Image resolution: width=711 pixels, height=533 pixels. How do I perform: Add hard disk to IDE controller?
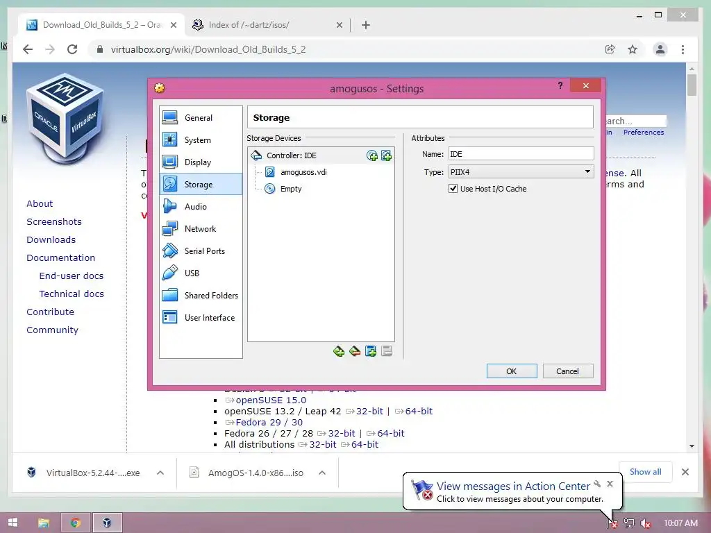(386, 156)
